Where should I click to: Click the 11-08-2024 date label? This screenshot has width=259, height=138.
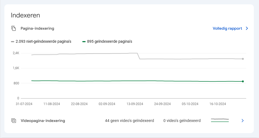52,104
